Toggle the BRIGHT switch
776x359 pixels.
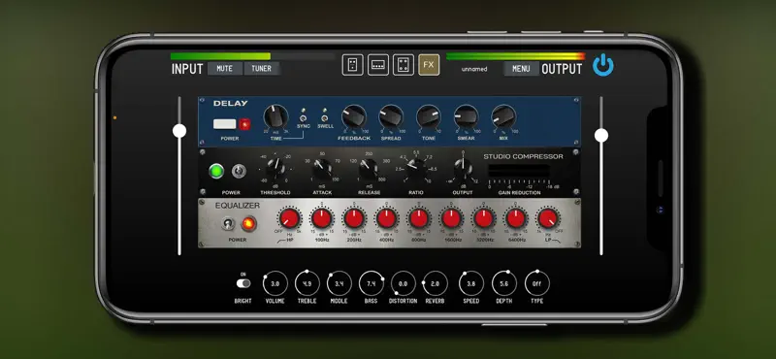243,283
